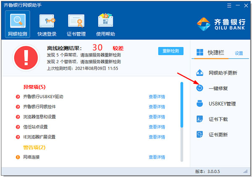Click the 证书下载 download icon
The width and height of the screenshot is (252, 177).
[x=199, y=119]
